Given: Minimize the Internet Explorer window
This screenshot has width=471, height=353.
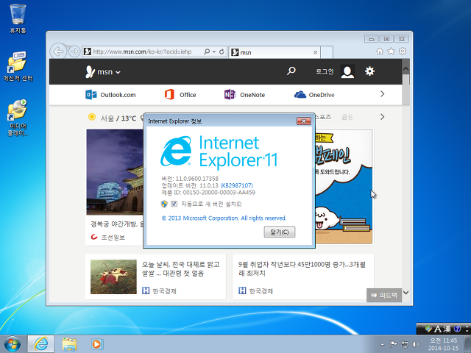Looking at the screenshot, I should tap(371, 39).
